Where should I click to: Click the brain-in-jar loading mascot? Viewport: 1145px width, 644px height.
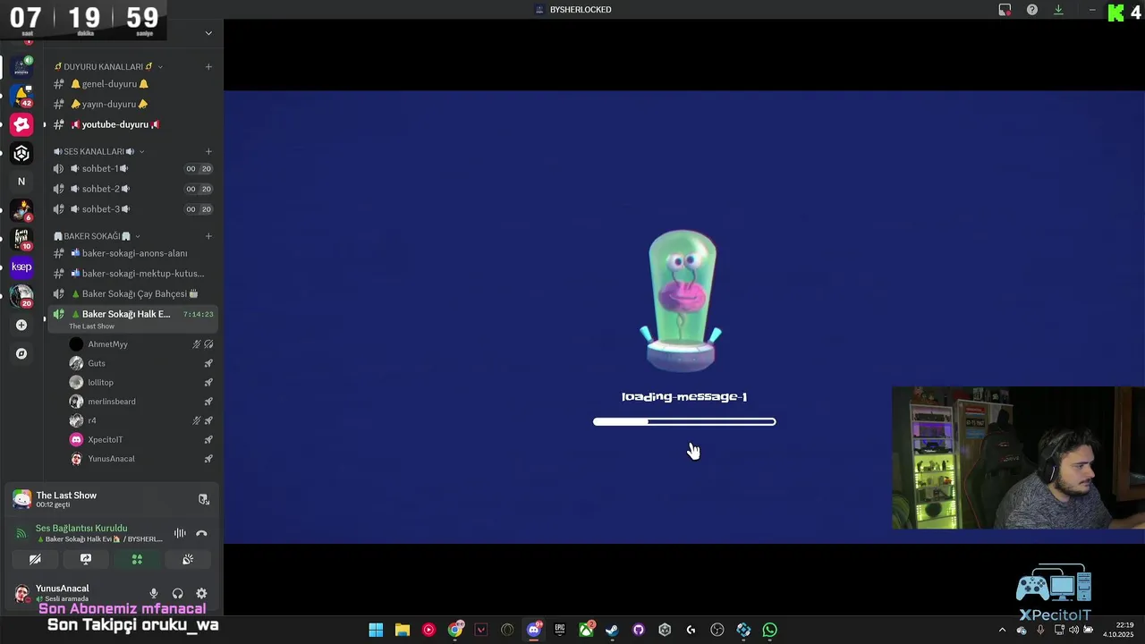click(x=682, y=301)
